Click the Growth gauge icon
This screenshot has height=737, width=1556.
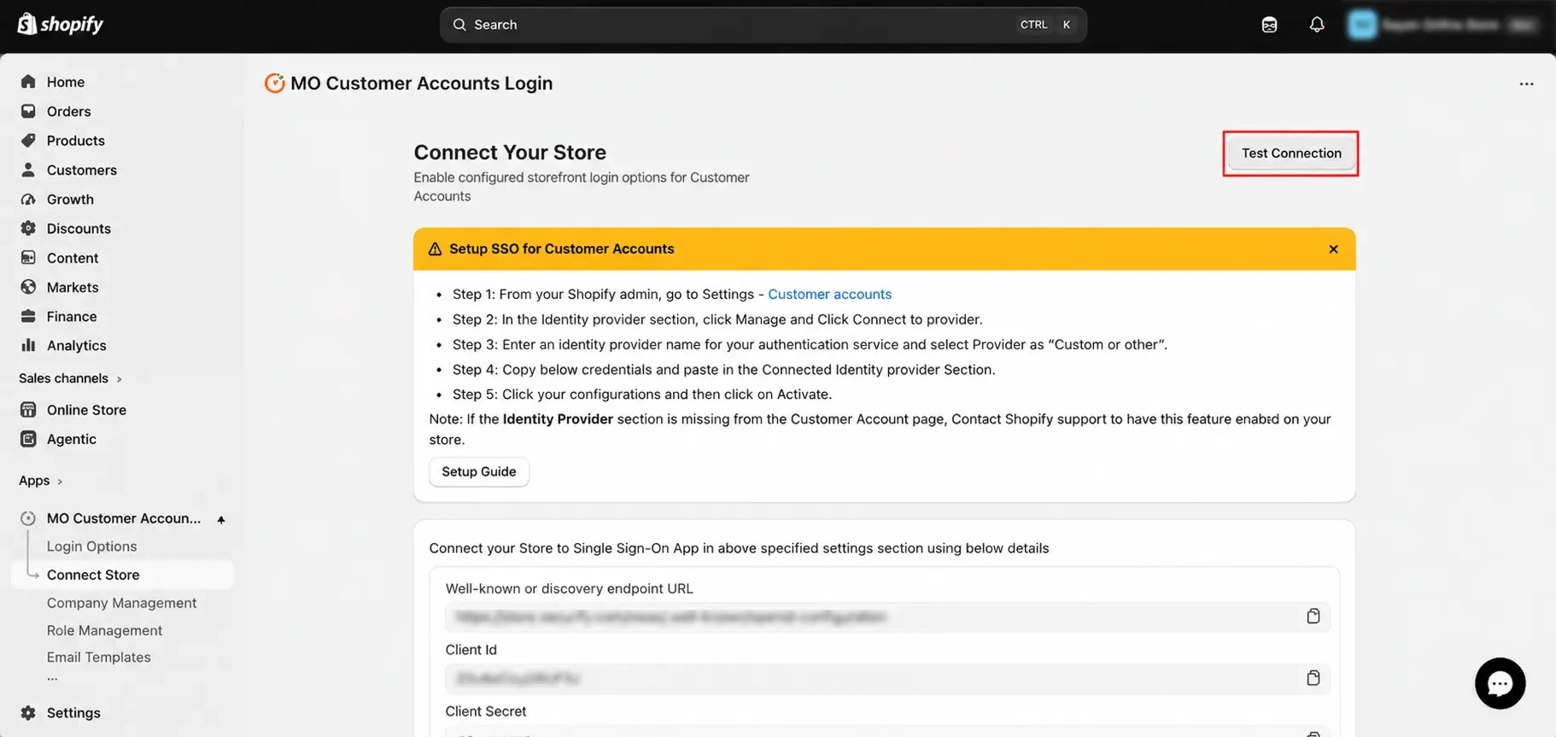click(28, 199)
